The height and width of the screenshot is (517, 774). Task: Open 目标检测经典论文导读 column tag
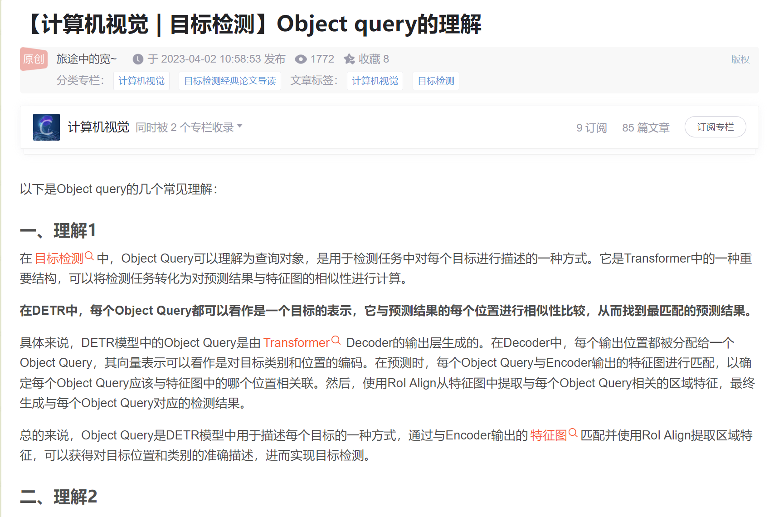coord(230,81)
